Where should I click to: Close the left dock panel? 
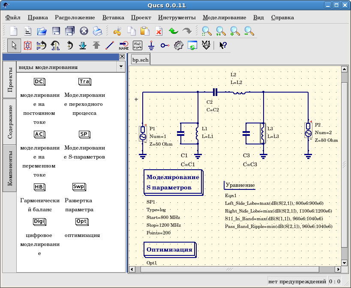[x=122, y=57]
